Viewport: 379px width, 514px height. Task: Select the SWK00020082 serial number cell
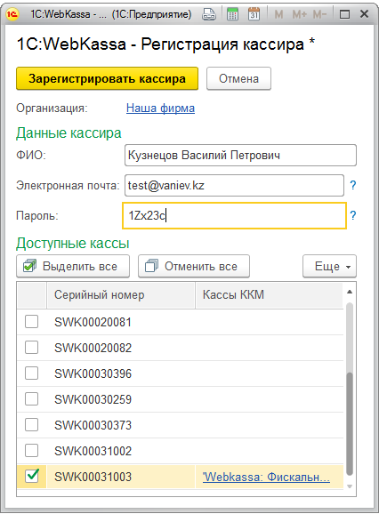tap(121, 348)
